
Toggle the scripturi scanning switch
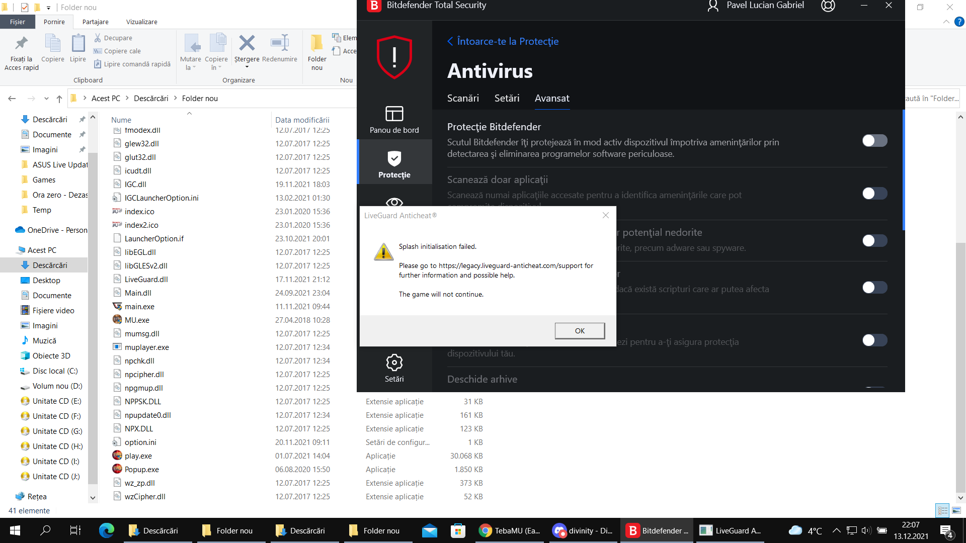coord(874,288)
